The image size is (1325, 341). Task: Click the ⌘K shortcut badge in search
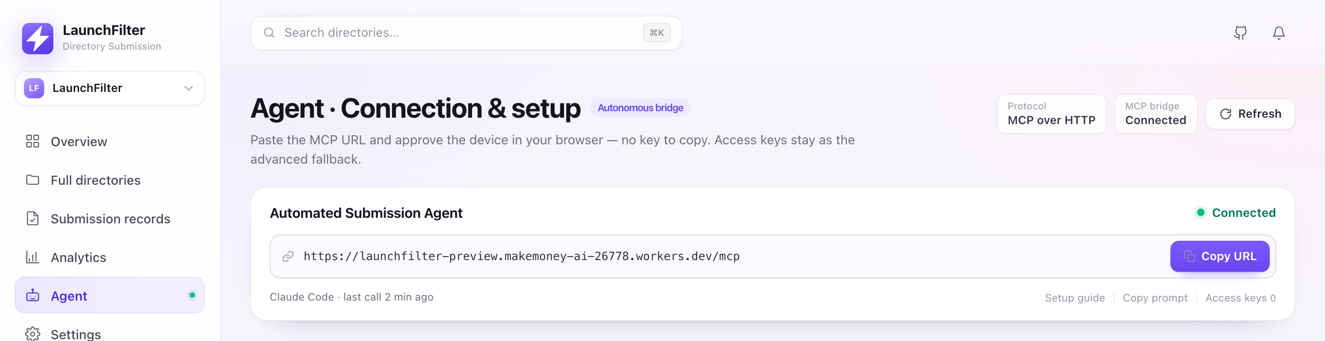(657, 33)
